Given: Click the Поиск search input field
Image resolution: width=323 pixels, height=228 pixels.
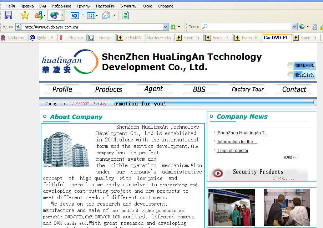Looking at the screenshot, I should point(249,27).
